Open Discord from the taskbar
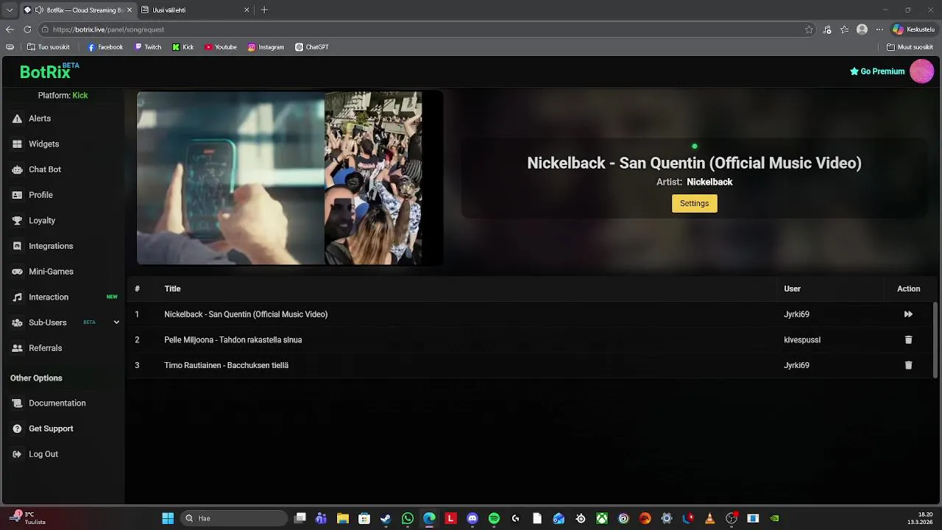942x530 pixels. [x=472, y=518]
